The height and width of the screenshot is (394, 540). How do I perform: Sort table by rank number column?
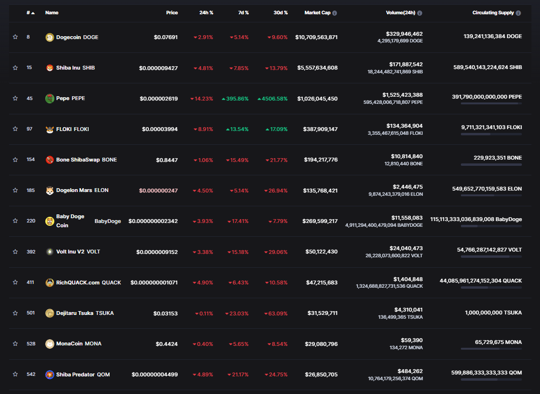click(31, 13)
